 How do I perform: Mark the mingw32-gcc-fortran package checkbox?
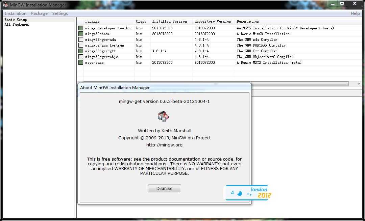point(81,45)
